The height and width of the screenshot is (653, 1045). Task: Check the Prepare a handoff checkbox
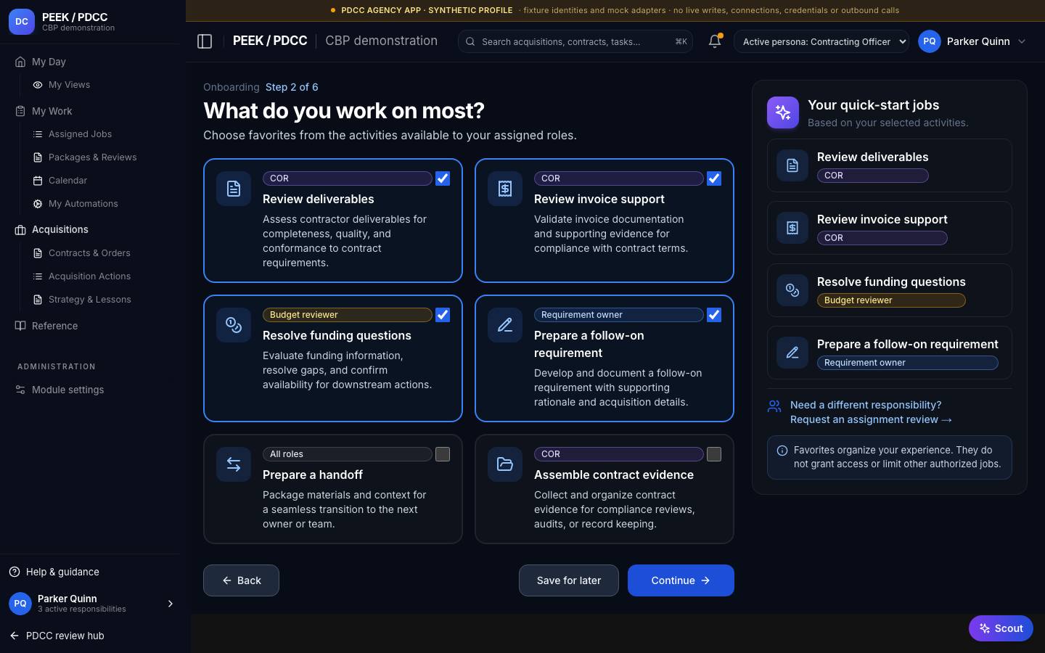(443, 454)
